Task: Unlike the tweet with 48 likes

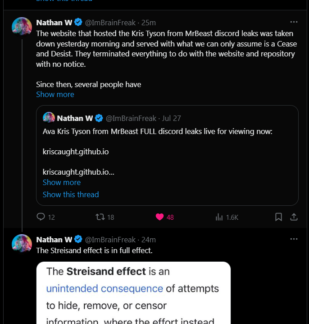Action: coord(159,217)
